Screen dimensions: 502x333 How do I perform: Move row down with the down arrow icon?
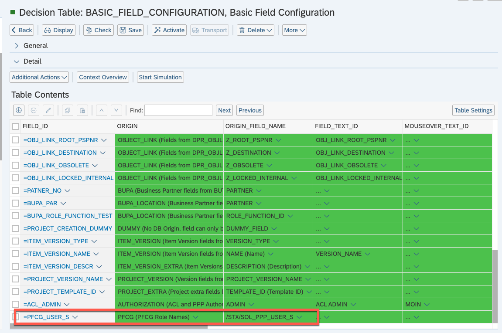pos(116,110)
